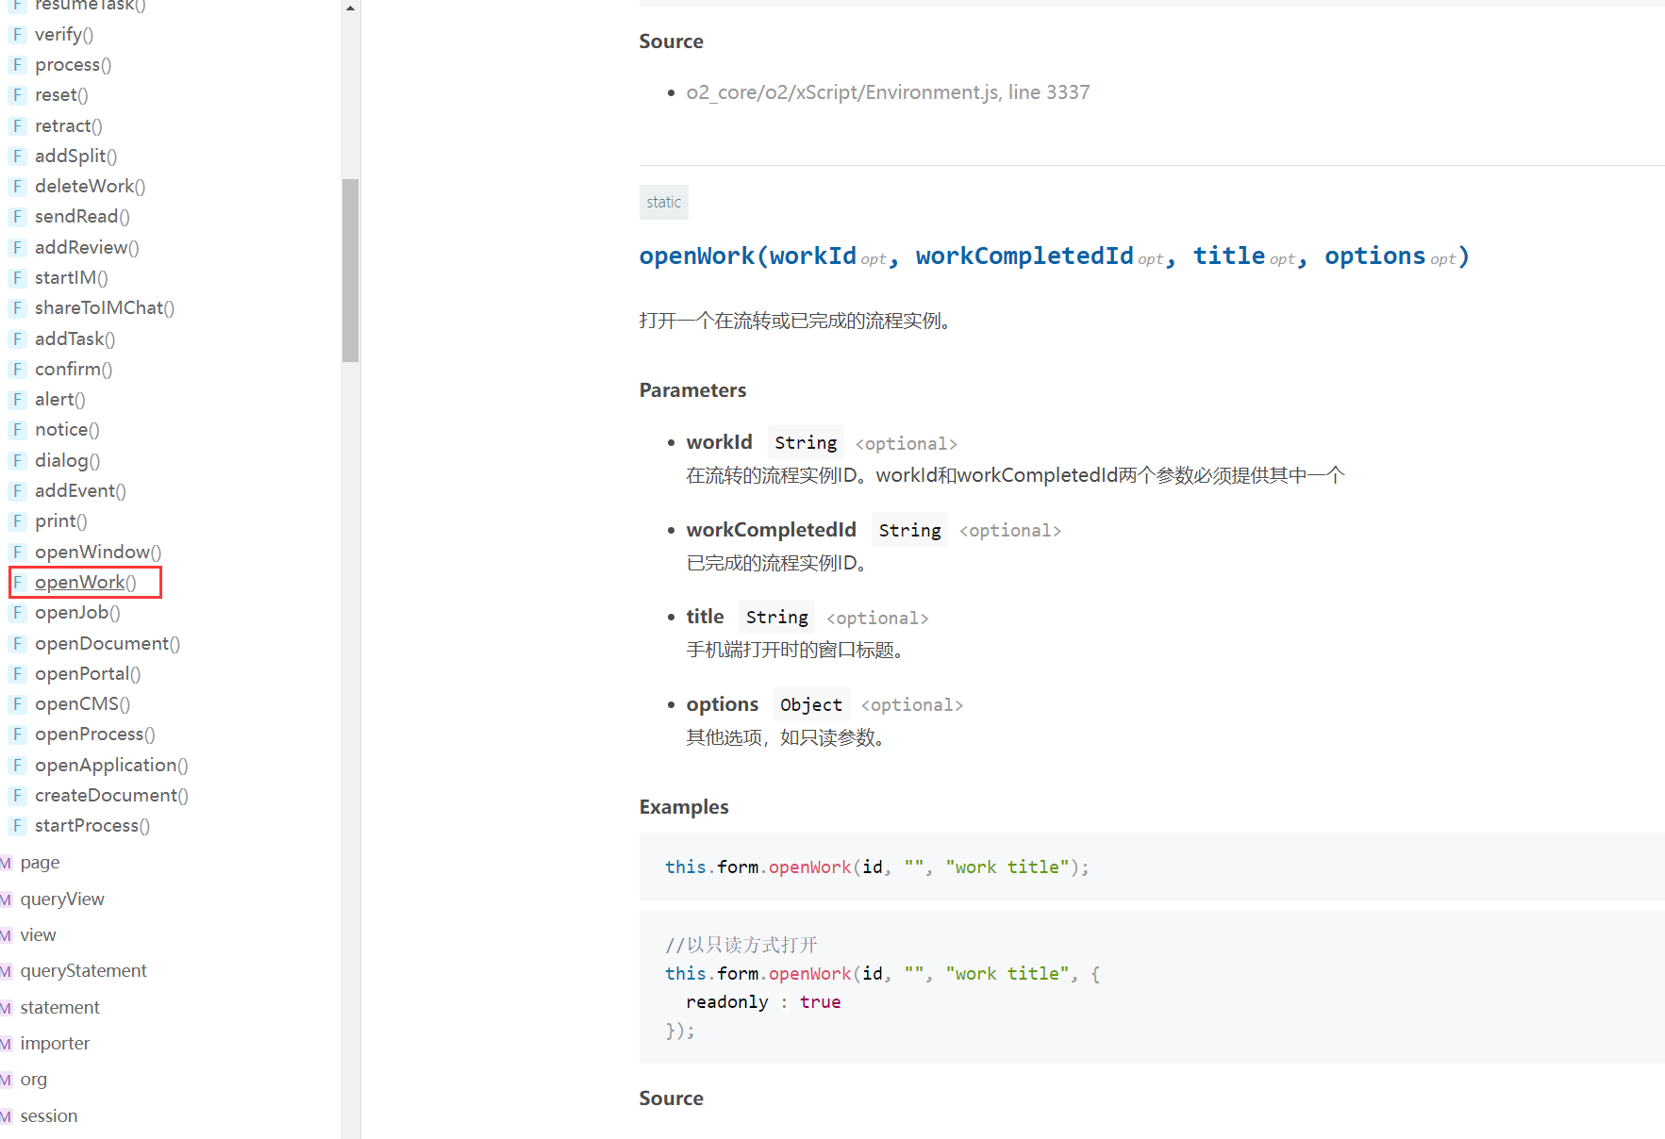Click the sidebar scroll-up arrow
This screenshot has height=1139, width=1665.
pos(350,8)
